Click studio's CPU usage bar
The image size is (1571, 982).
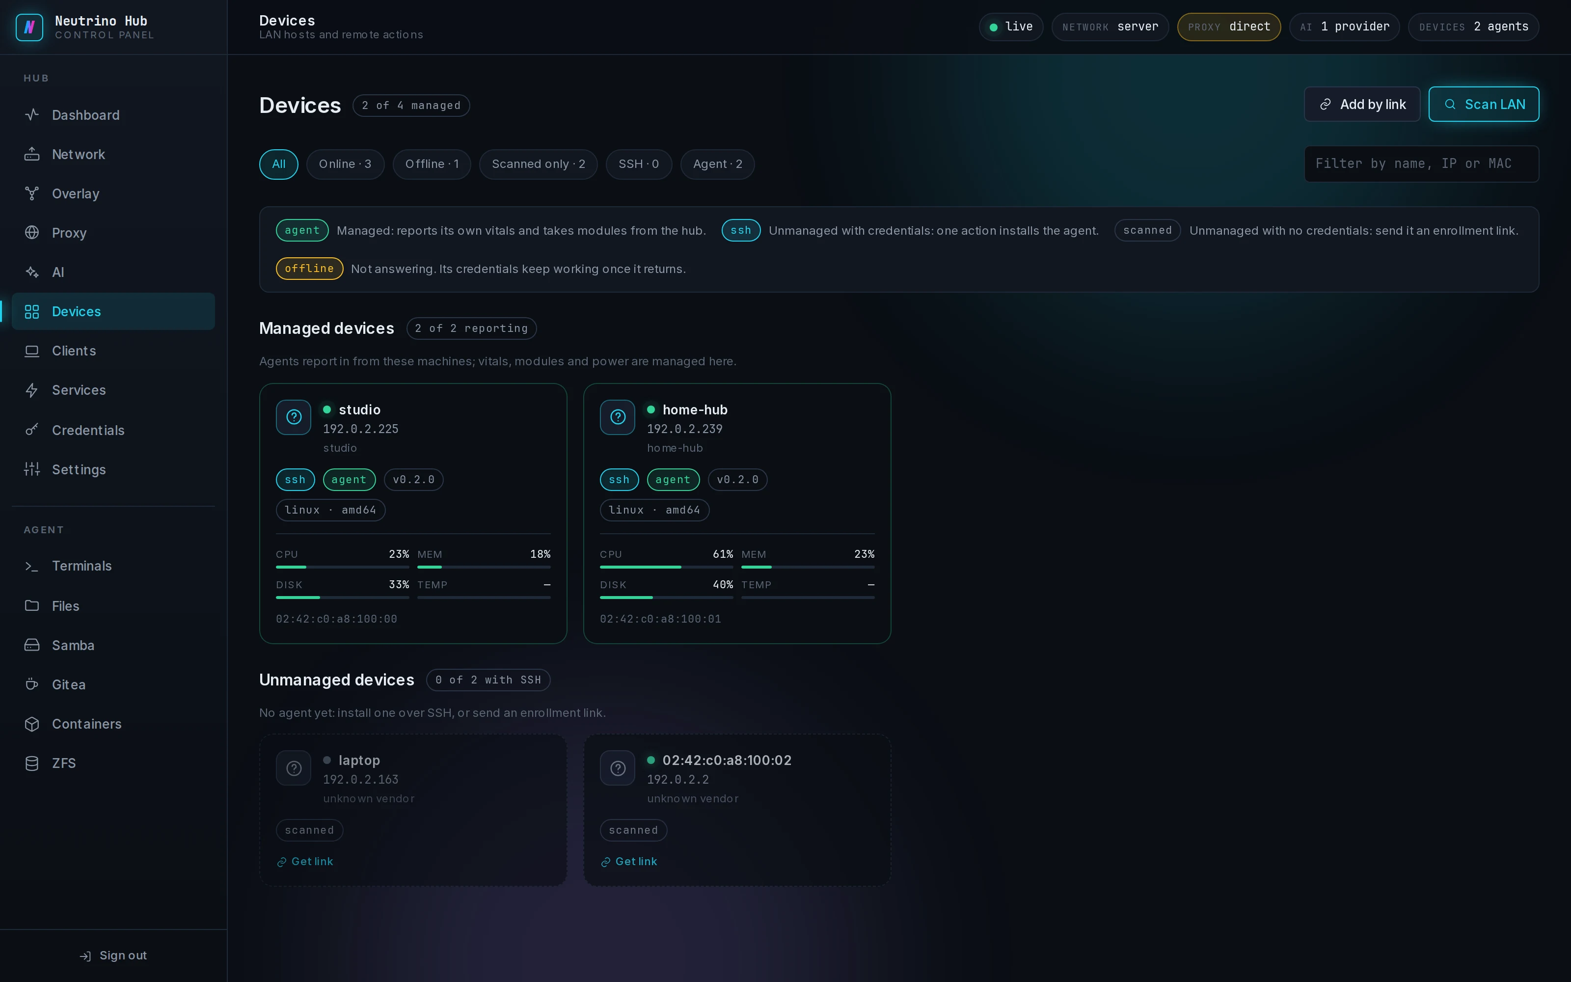[342, 568]
